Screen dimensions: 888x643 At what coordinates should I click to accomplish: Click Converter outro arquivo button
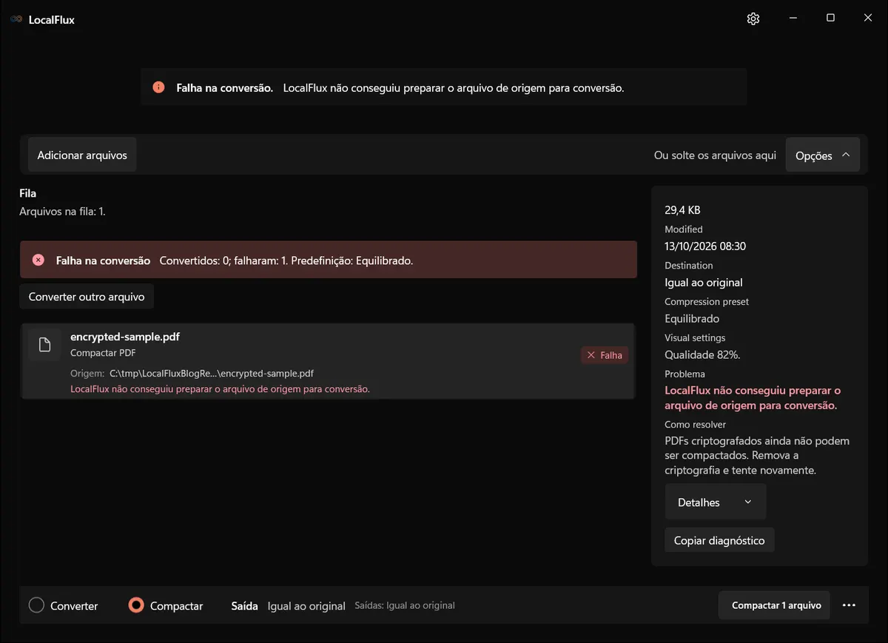(x=87, y=297)
